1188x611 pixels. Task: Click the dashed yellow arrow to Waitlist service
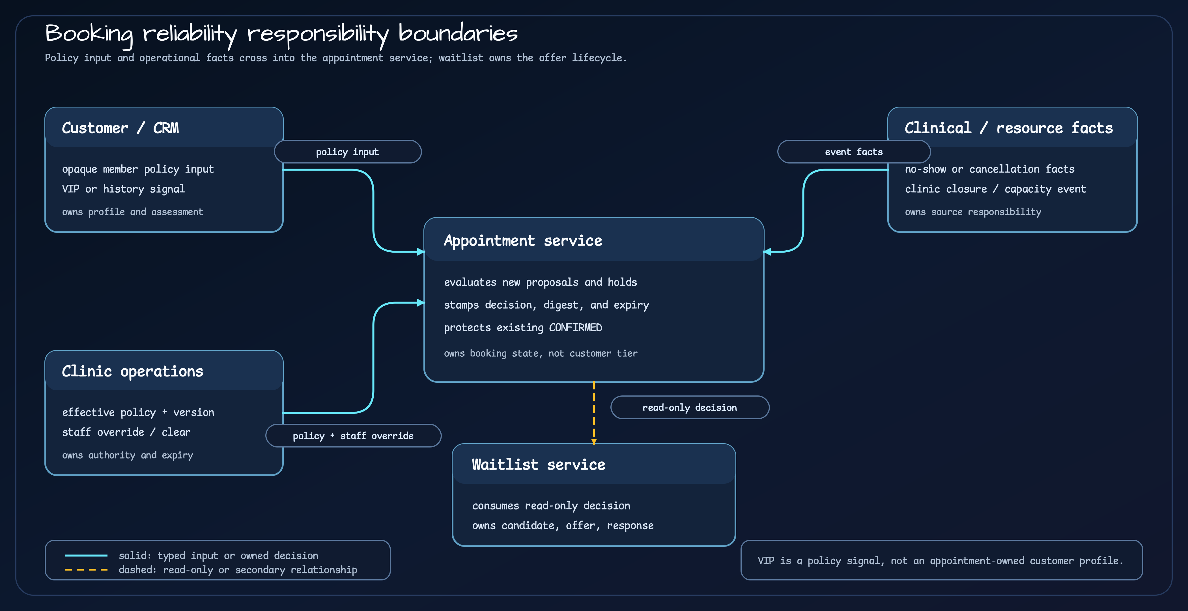(x=594, y=413)
